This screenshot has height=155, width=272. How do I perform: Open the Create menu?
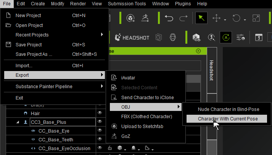click(38, 4)
